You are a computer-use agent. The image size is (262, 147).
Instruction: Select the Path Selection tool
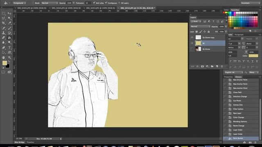tap(4, 52)
